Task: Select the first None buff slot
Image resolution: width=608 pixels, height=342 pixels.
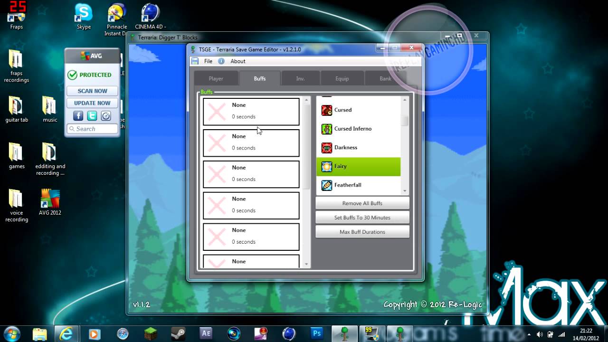Action: tap(251, 112)
